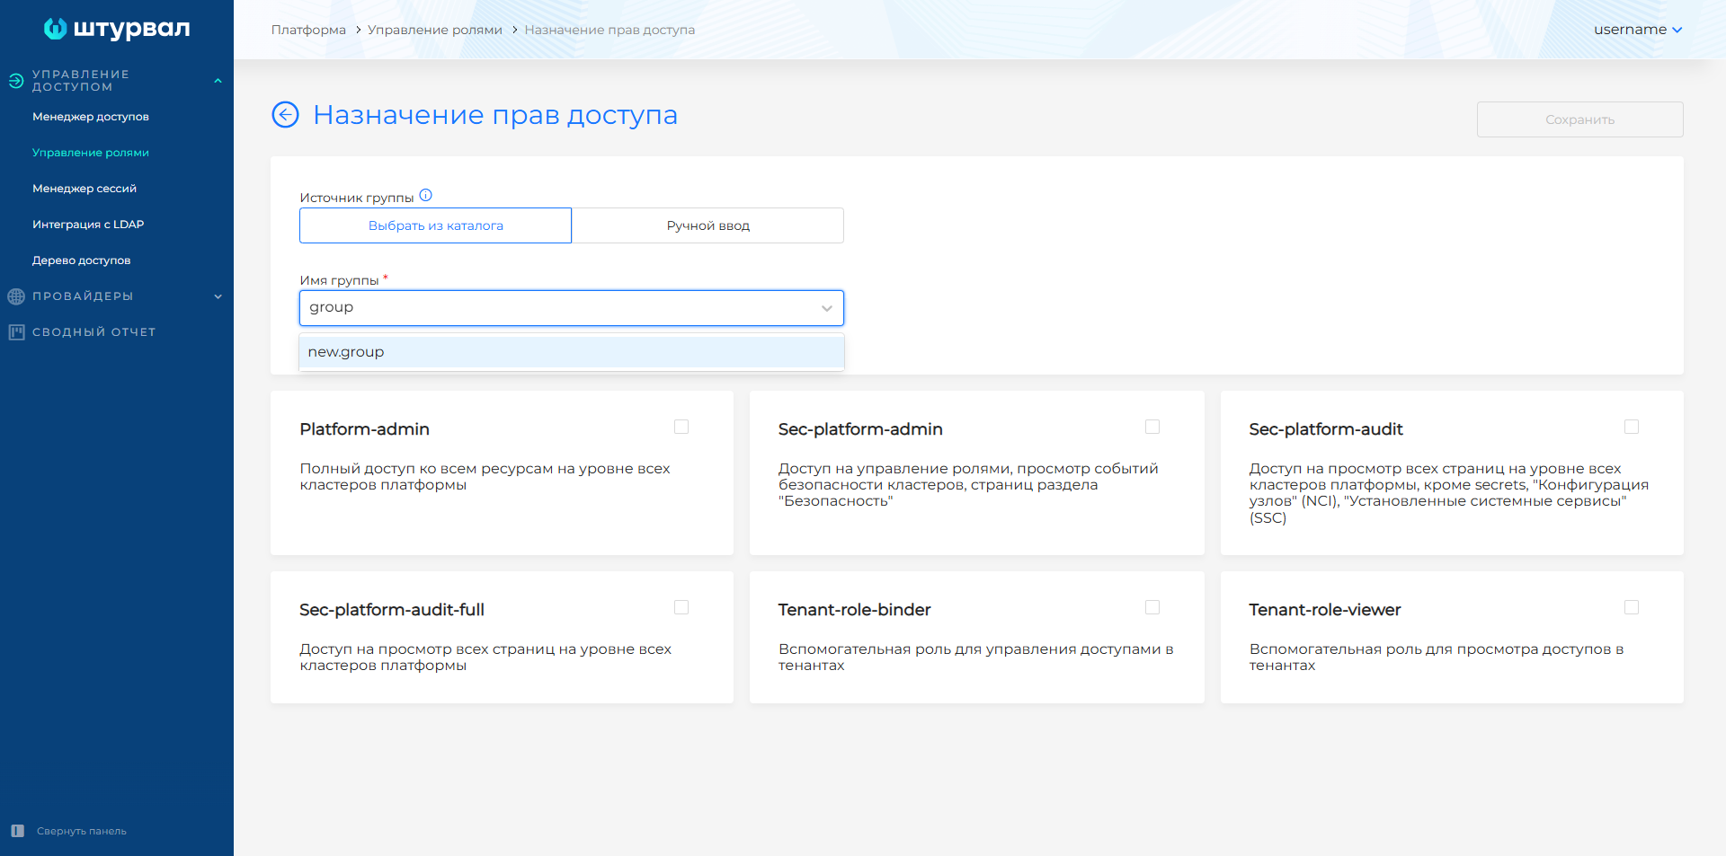The height and width of the screenshot is (856, 1726).
Task: Enable the Platform-admin role checkbox
Action: point(681,427)
